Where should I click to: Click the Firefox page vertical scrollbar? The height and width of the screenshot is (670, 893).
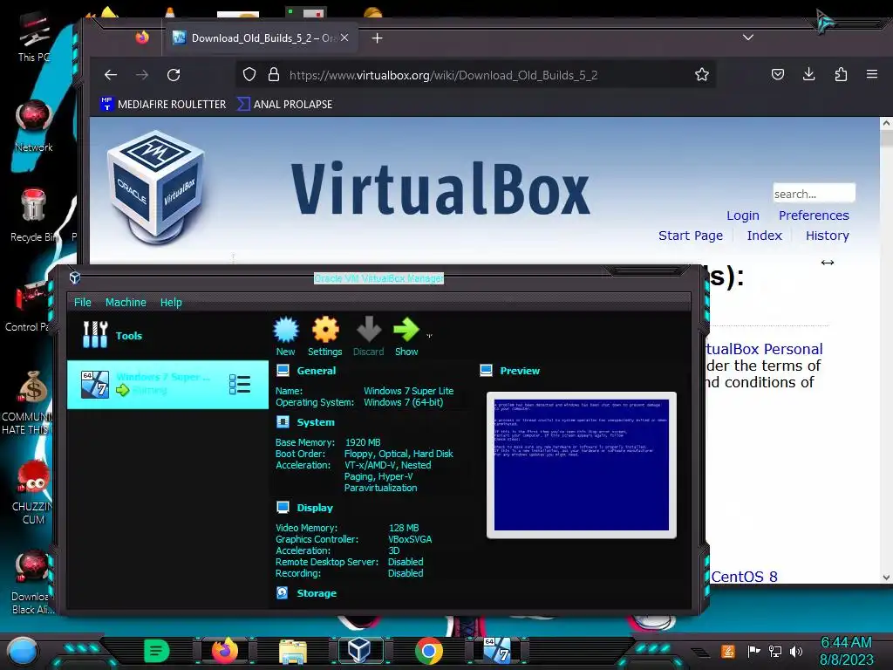point(886,351)
